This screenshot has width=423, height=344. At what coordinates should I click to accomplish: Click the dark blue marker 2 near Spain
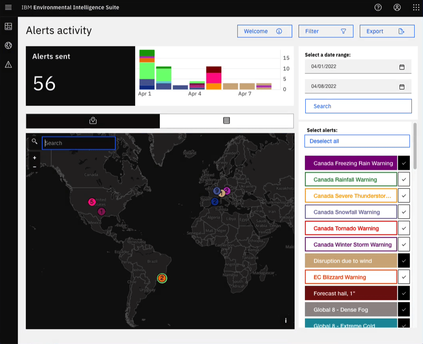(215, 202)
